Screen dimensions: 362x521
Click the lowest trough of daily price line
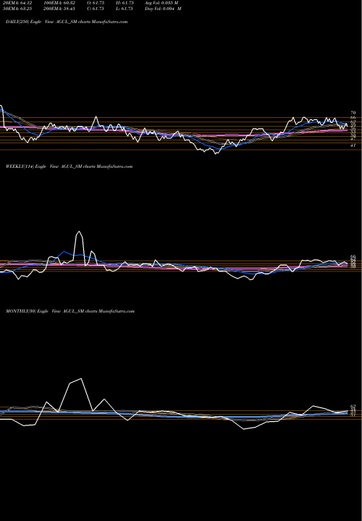coord(216,154)
